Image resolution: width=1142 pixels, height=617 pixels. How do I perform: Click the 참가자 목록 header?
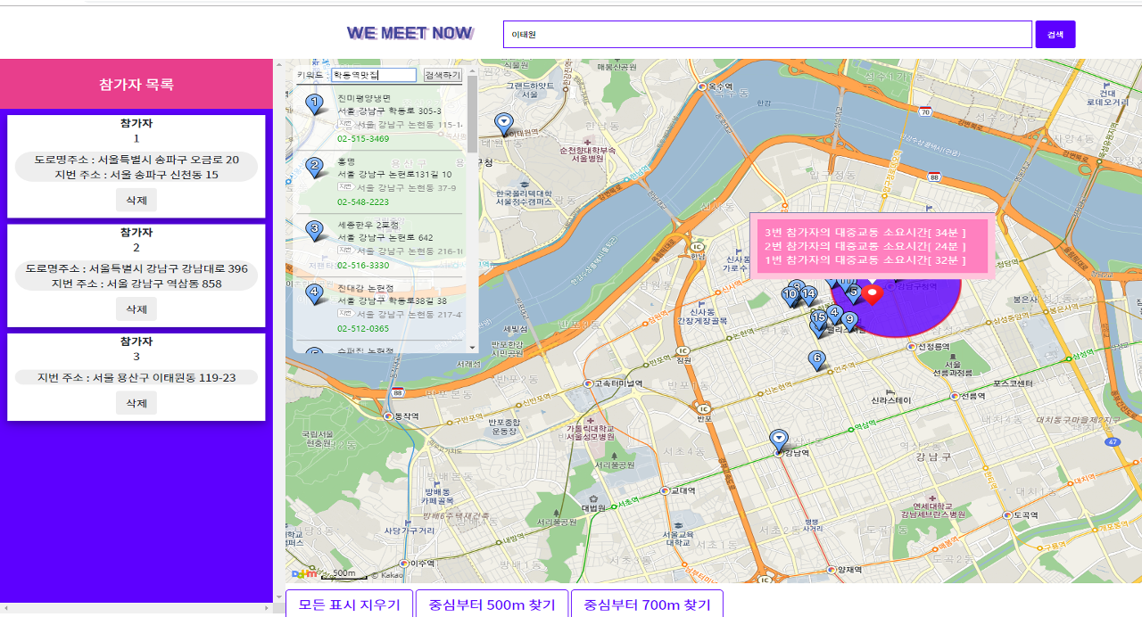pyautogui.click(x=137, y=85)
